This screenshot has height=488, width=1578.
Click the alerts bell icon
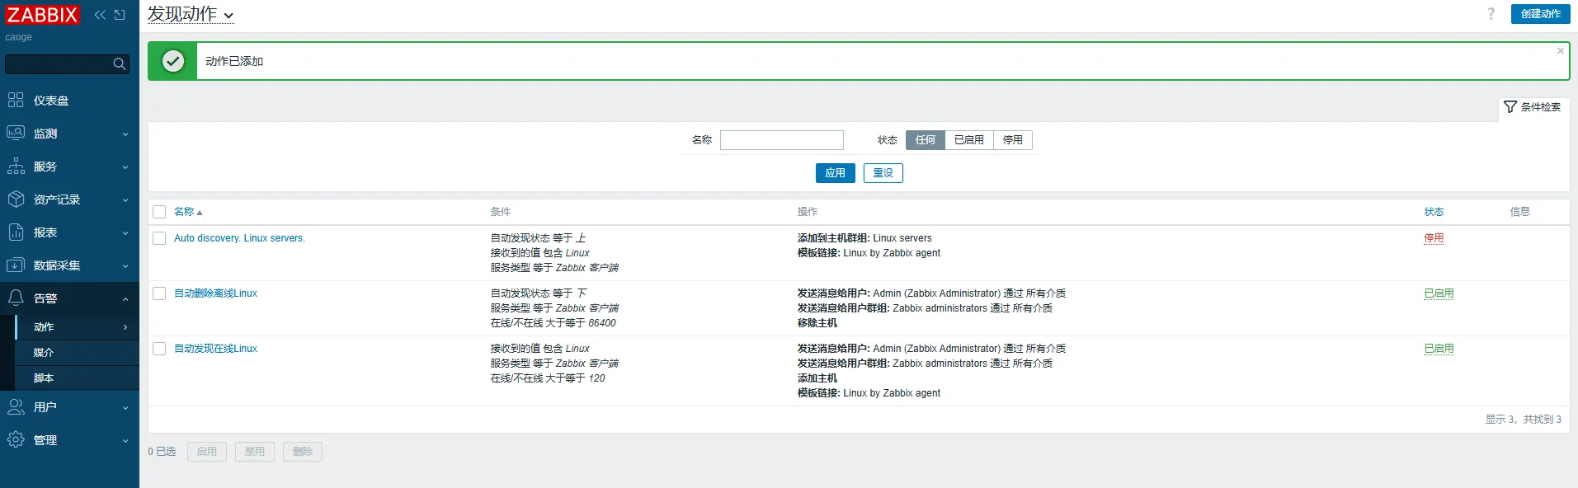pos(16,298)
